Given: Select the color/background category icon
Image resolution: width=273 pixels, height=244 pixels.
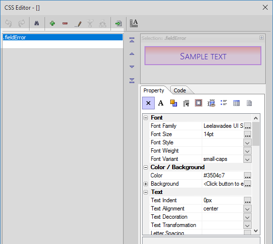Looking at the screenshot, I should point(174,103).
